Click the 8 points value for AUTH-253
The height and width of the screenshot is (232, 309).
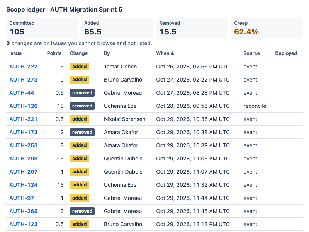tap(62, 145)
